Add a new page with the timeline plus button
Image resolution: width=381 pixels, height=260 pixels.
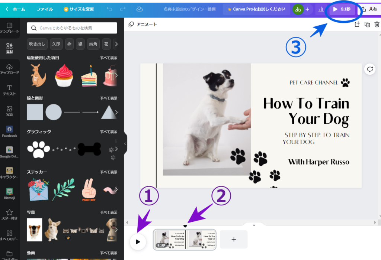tap(234, 239)
